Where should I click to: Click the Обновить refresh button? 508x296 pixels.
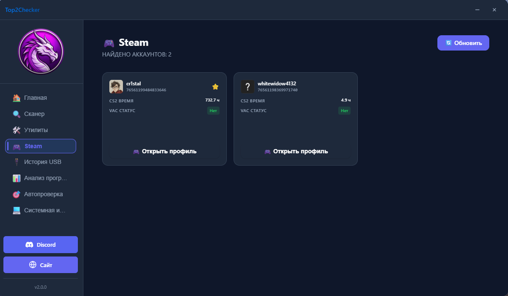463,43
